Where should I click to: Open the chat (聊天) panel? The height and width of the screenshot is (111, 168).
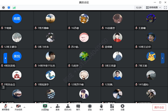78,107
